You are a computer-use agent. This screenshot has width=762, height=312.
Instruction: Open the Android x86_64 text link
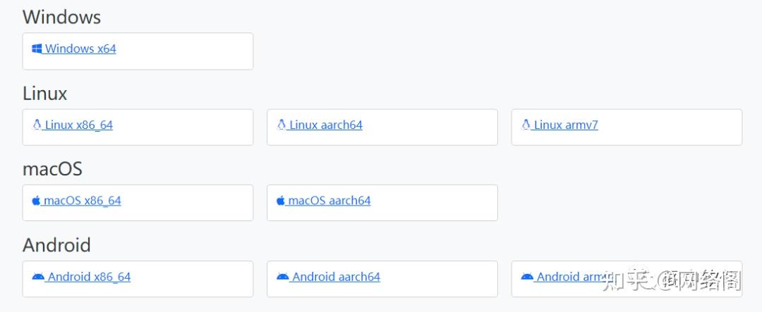click(90, 277)
